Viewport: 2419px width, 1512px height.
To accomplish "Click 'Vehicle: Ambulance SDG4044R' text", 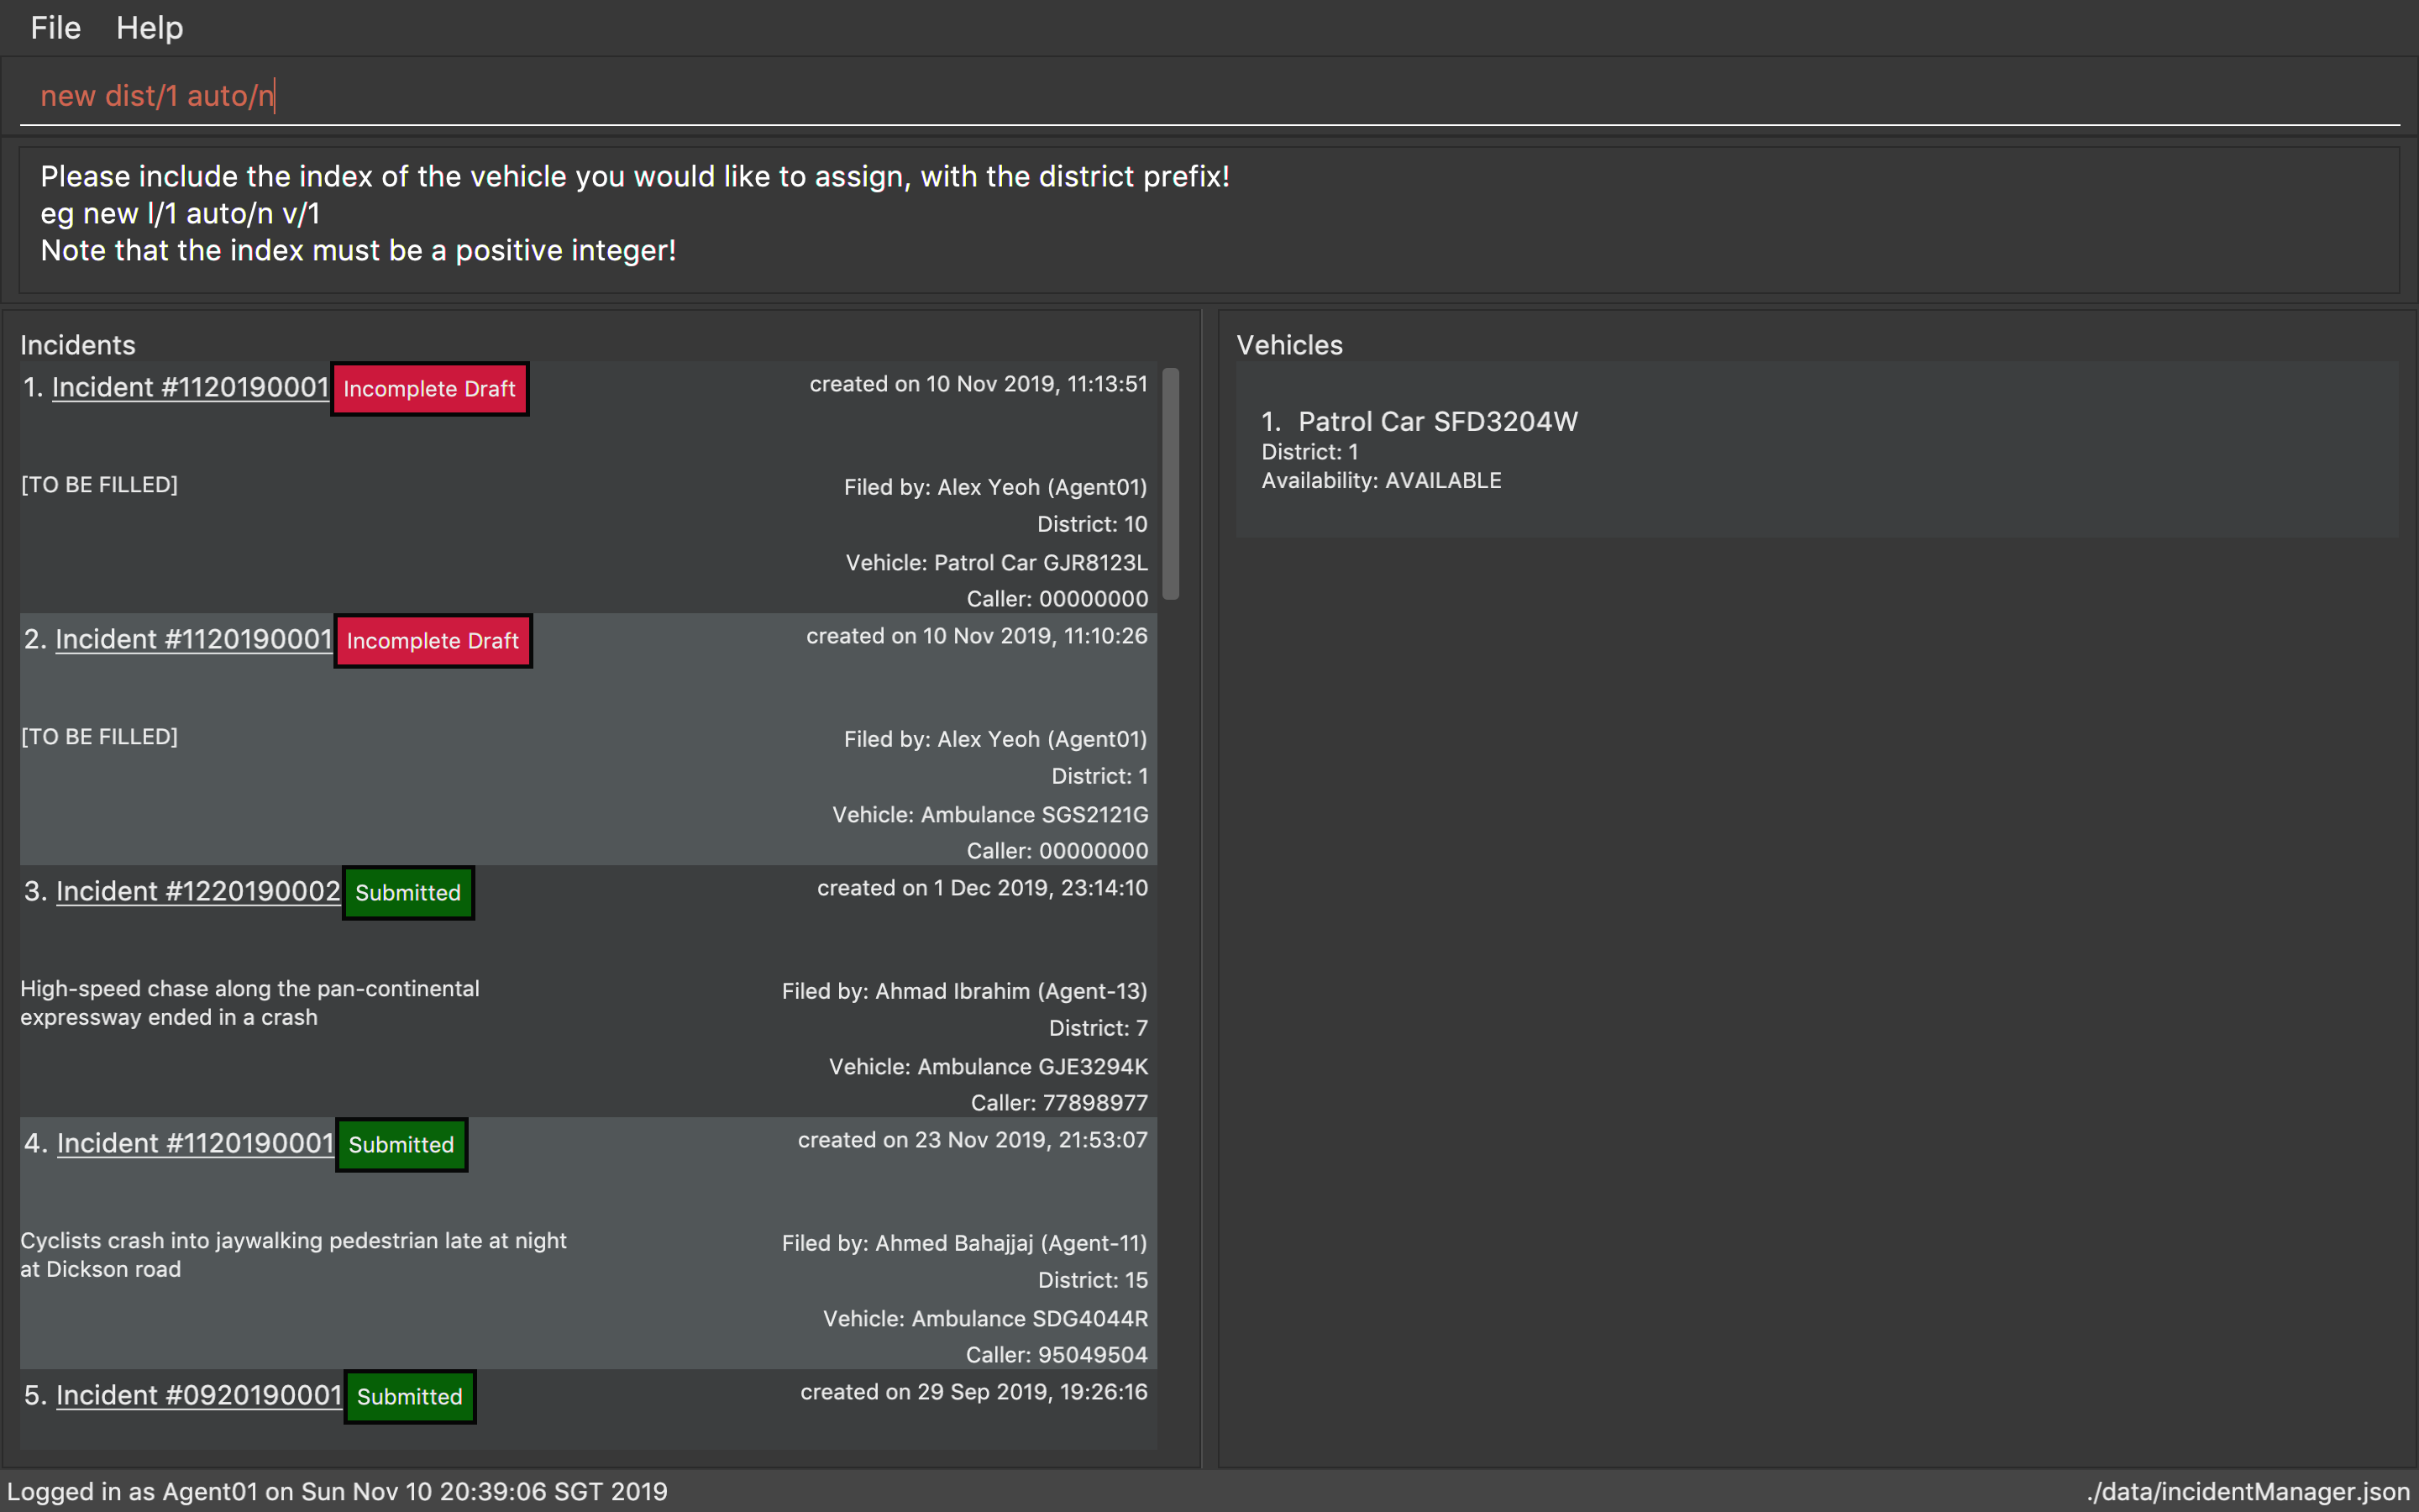I will click(x=985, y=1319).
